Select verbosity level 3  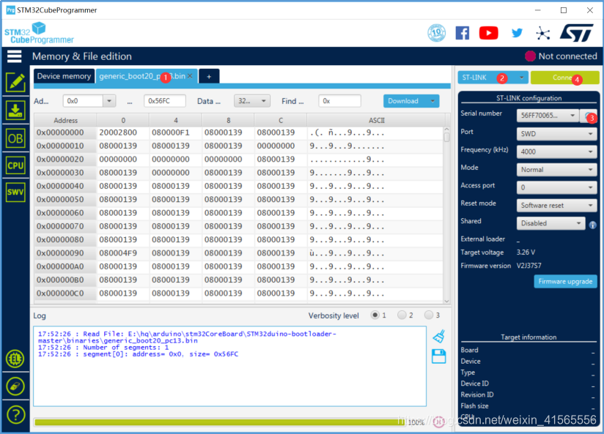click(429, 315)
